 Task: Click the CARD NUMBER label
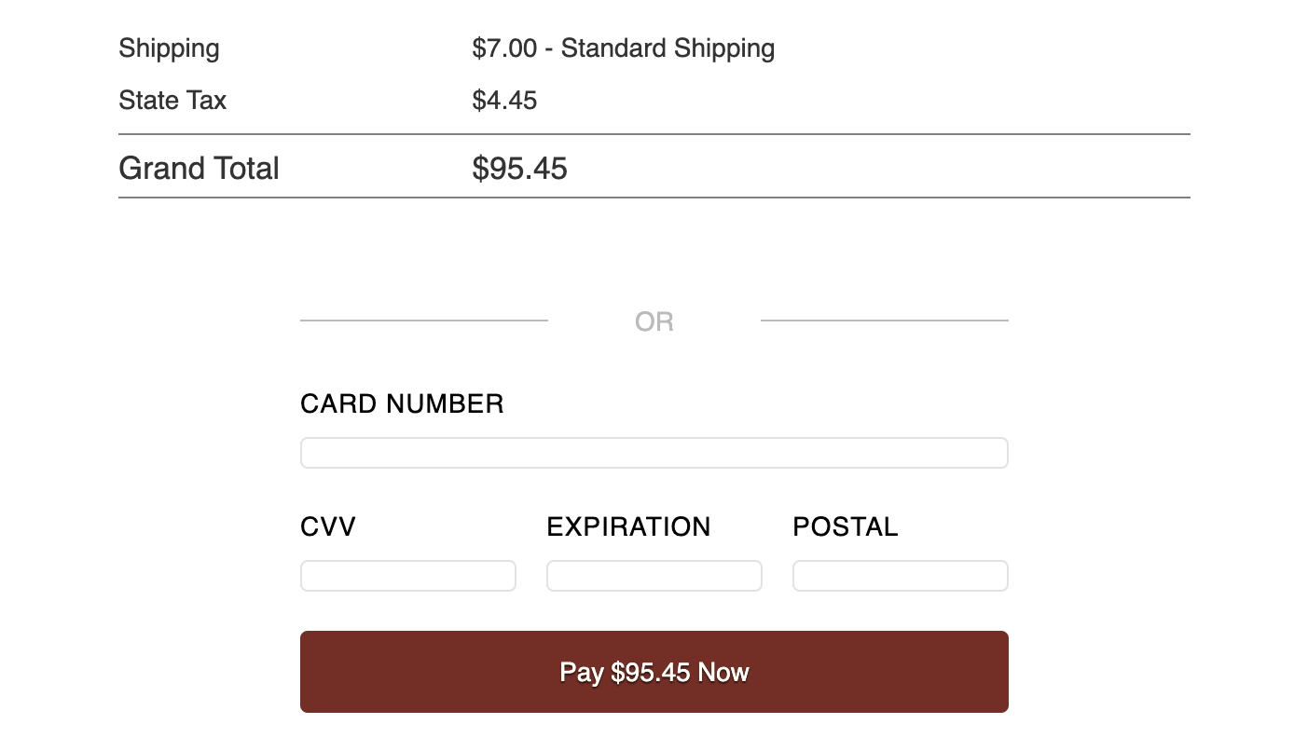(402, 404)
